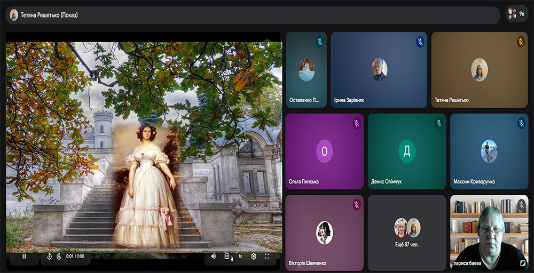Click muted mic icon on Тетяна Решетько tile
This screenshot has width=534, height=273.
[521, 42]
